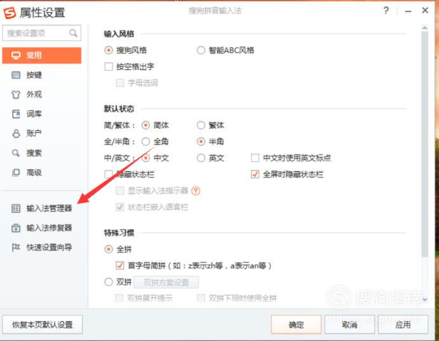Open 输入法管理器
Viewport: 439px width, 341px height.
[42, 209]
